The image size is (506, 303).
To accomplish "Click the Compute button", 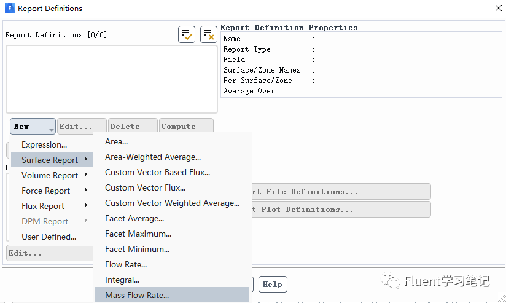I will click(186, 127).
